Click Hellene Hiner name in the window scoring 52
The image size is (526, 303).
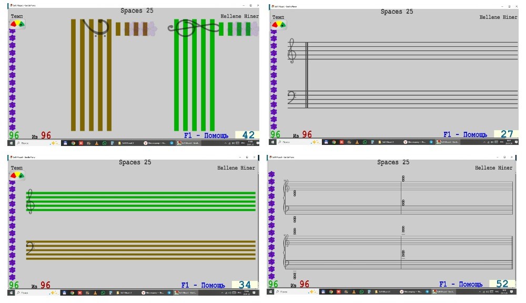(x=493, y=168)
